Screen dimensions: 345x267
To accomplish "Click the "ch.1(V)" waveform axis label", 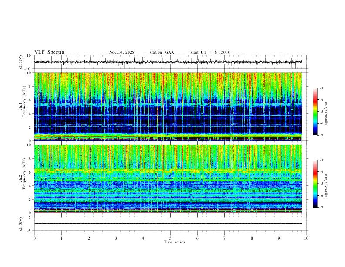I will pos(21,62).
